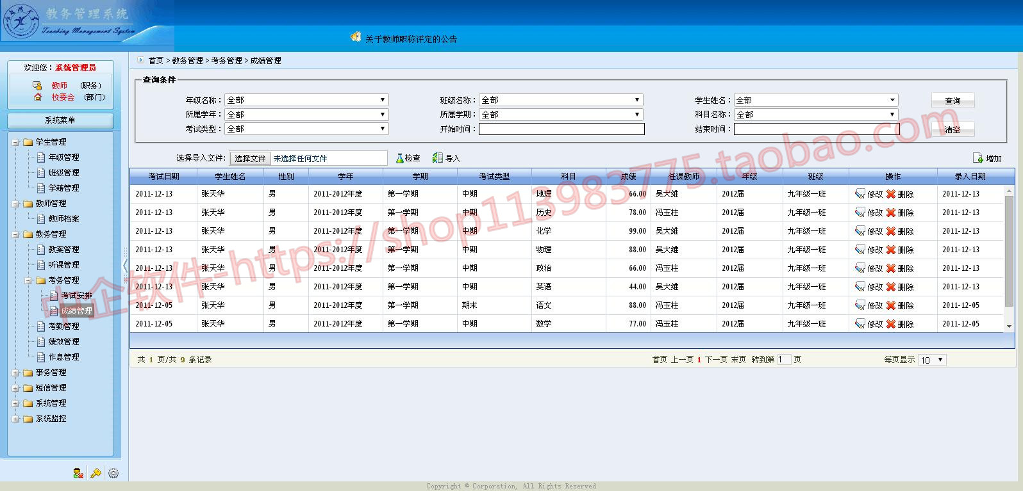Click the 清空 clear button
Image resolution: width=1023 pixels, height=491 pixels.
pos(952,129)
